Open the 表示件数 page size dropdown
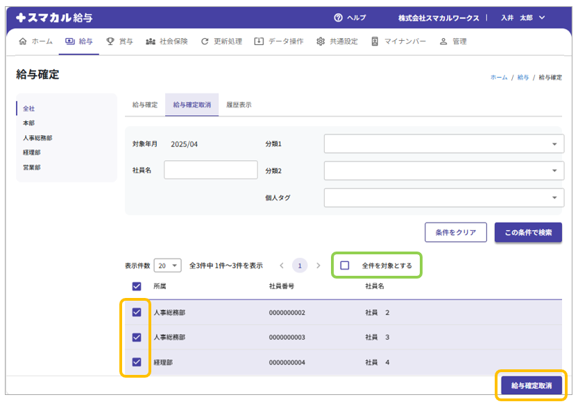 (167, 265)
